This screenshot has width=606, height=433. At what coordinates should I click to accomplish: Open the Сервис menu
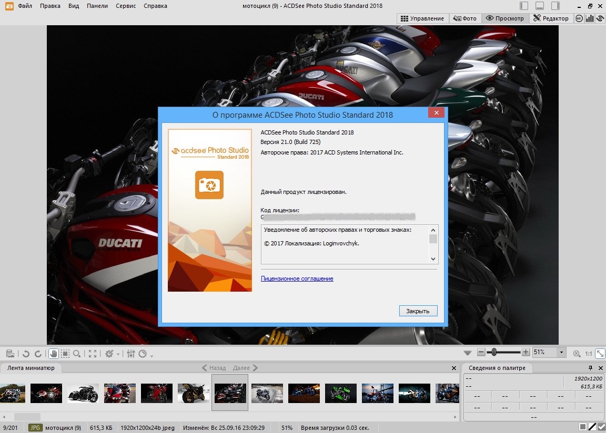click(125, 6)
